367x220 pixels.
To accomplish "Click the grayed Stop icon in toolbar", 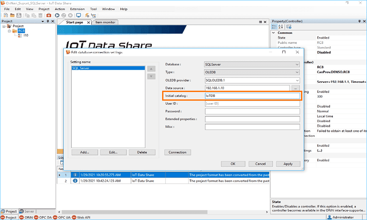I will click(x=70, y=15).
